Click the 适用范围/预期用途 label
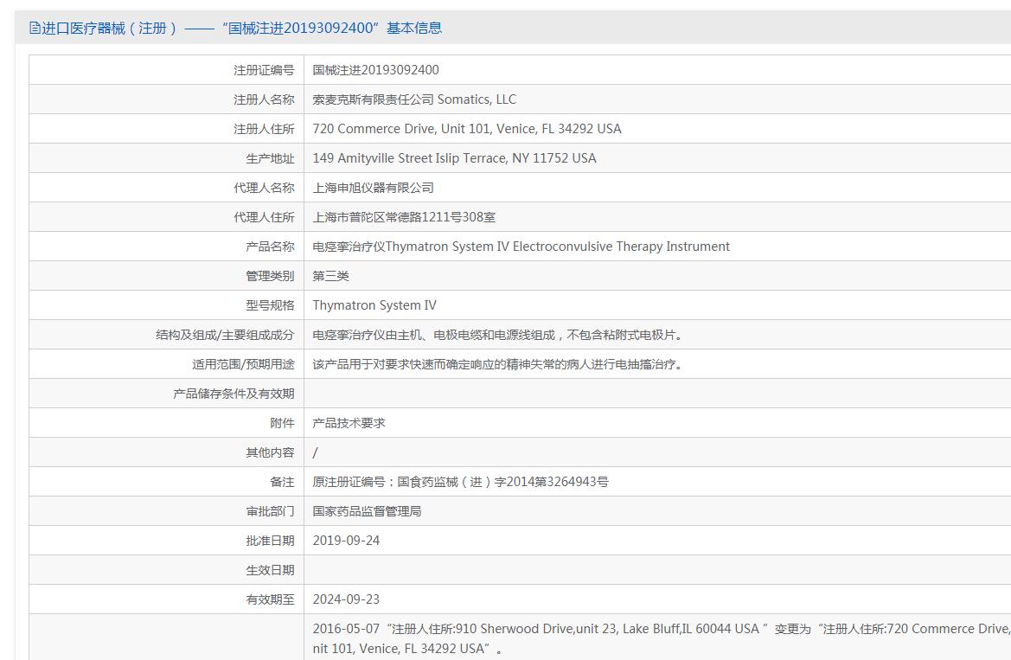1011x660 pixels. point(243,364)
